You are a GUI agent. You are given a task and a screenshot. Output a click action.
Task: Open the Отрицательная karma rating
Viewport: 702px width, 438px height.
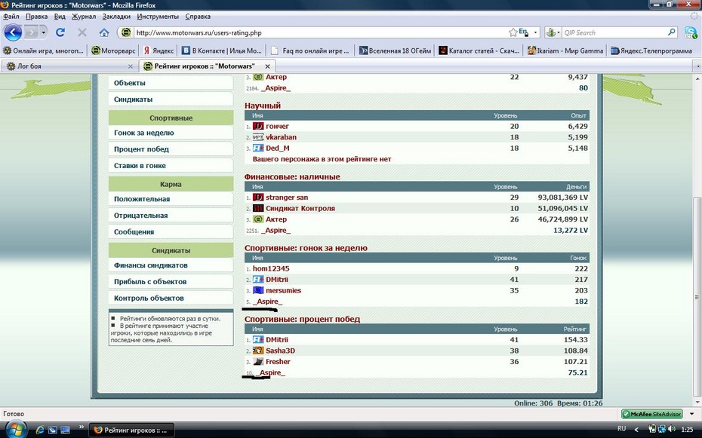pyautogui.click(x=171, y=216)
